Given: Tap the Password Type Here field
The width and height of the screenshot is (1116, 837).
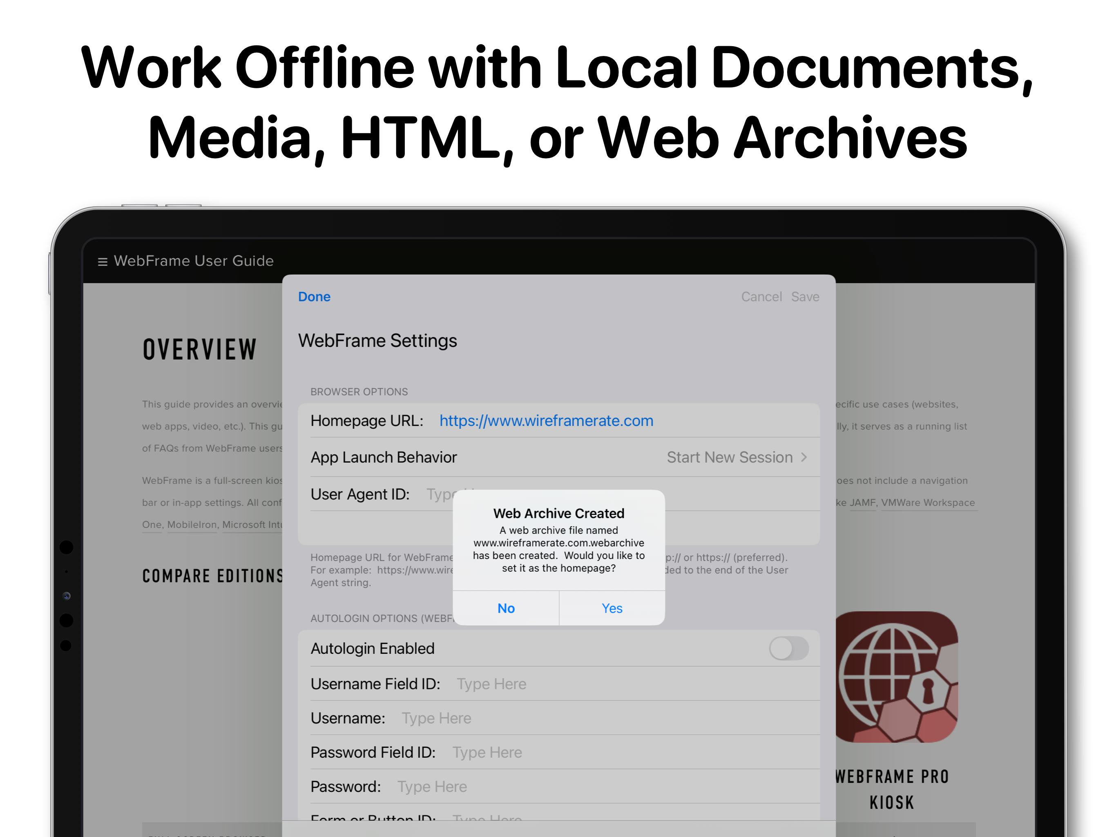Looking at the screenshot, I should click(x=432, y=786).
